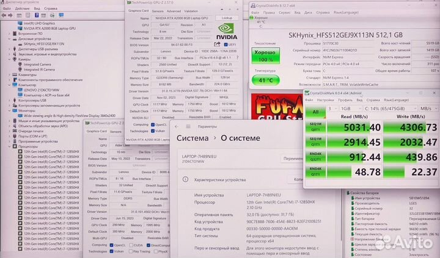Click the Bus Interface question mark in GPU-Z
The height and width of the screenshot is (258, 440).
237,57
